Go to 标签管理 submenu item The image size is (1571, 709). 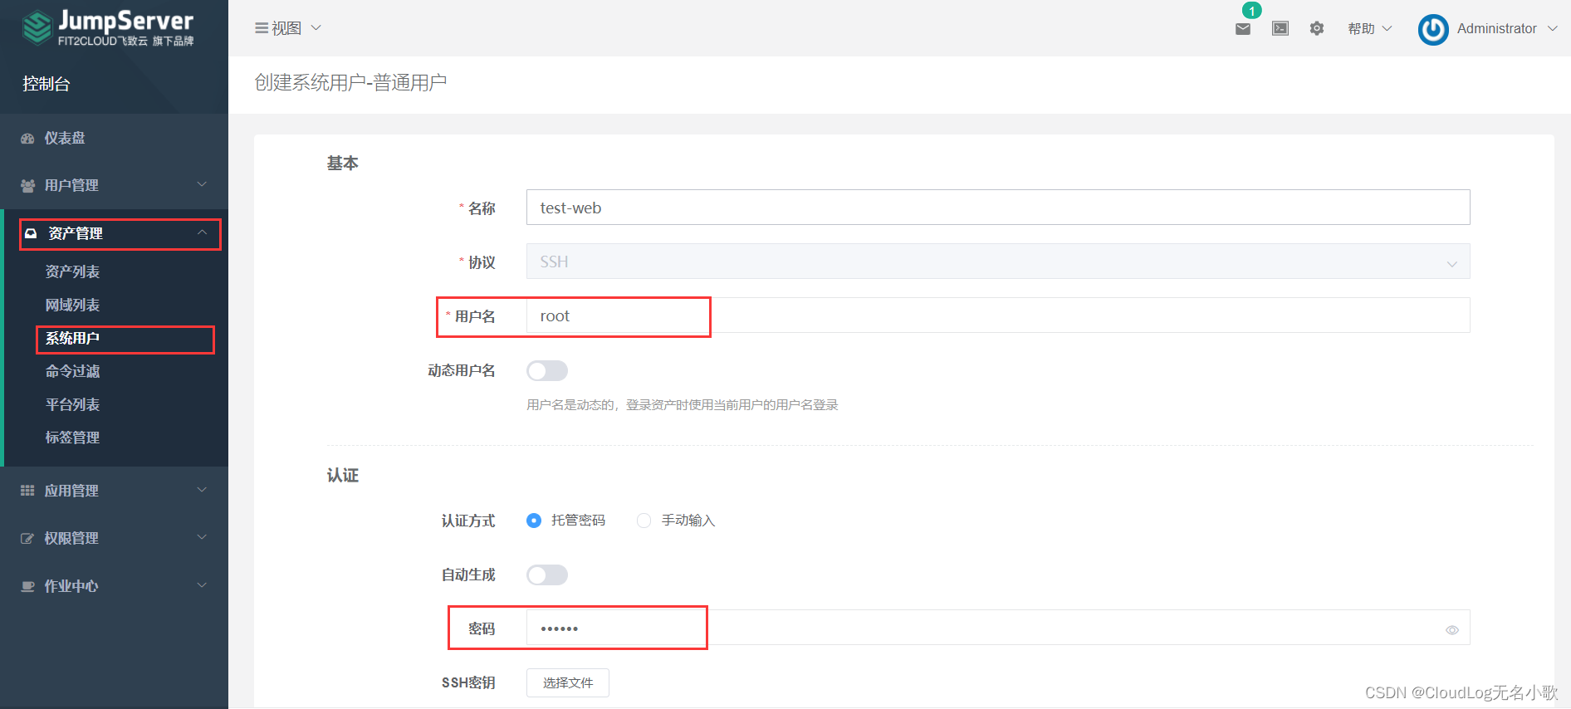coord(72,438)
